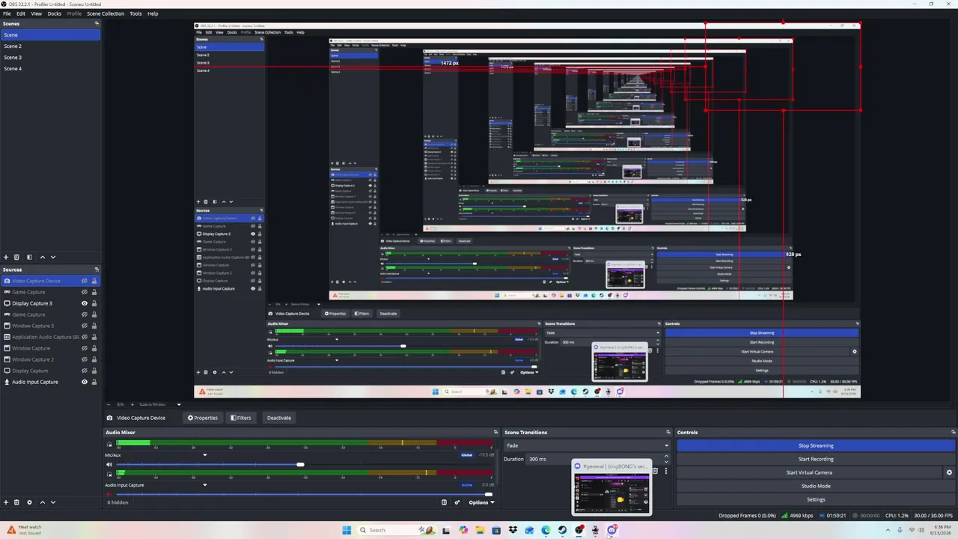Unmute the Audio Input Capture channel
Viewport: 958px width, 539px height.
pyautogui.click(x=109, y=494)
